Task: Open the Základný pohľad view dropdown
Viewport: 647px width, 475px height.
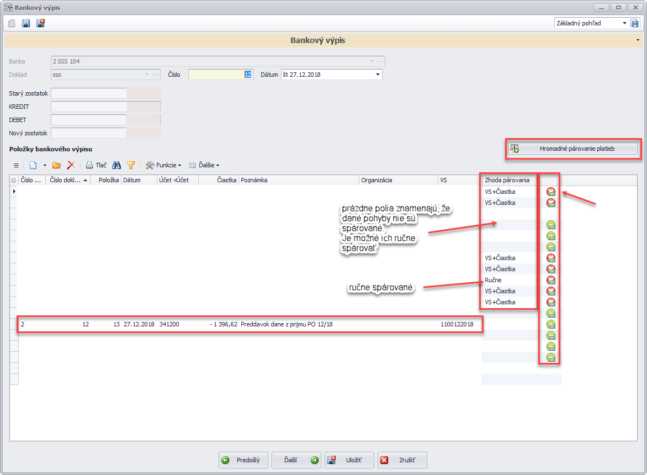Action: click(x=624, y=23)
